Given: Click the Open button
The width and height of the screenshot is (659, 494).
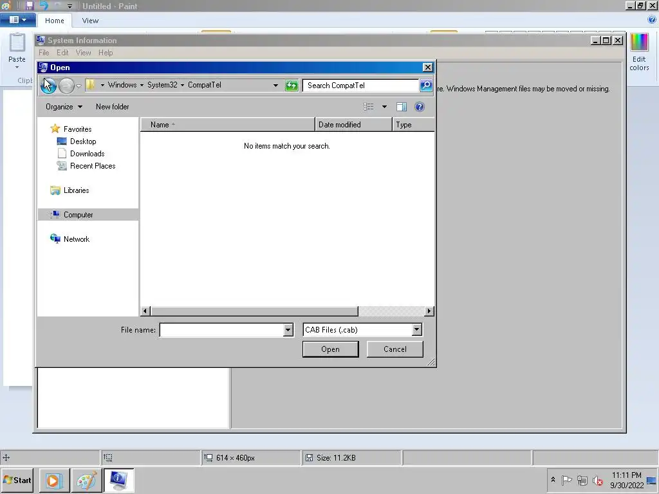Looking at the screenshot, I should (330, 349).
